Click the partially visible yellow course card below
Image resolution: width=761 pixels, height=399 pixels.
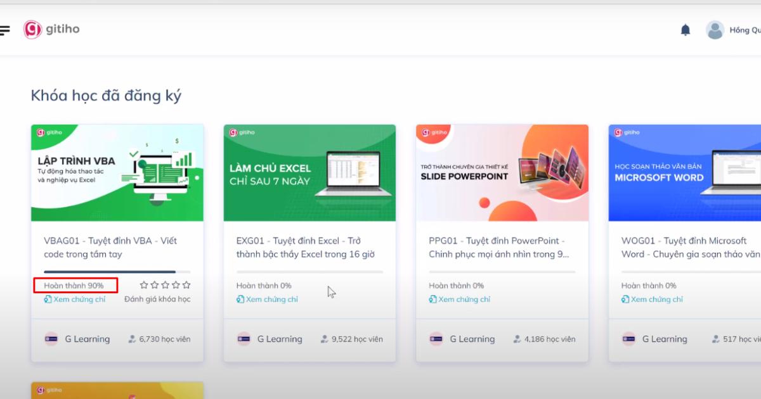117,391
